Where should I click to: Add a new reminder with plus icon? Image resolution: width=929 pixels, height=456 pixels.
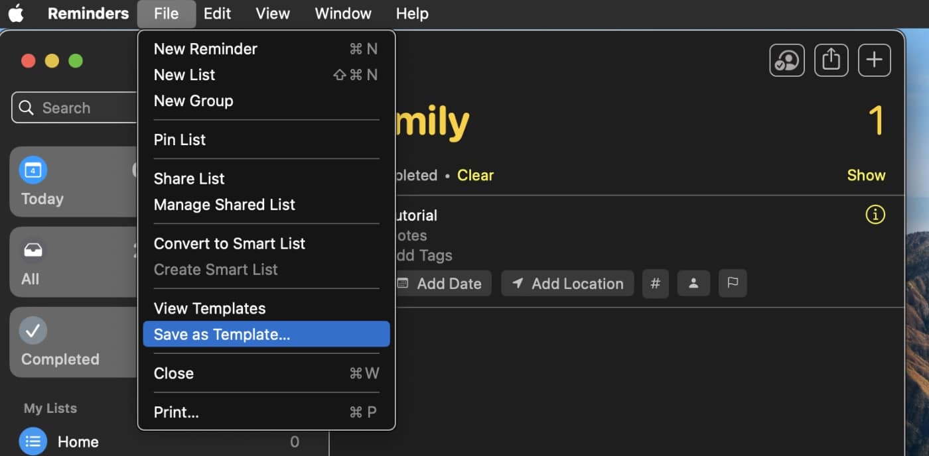point(874,61)
